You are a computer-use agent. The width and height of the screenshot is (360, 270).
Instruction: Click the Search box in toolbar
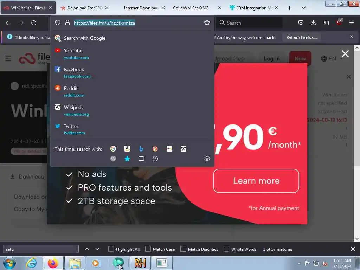click(249, 23)
